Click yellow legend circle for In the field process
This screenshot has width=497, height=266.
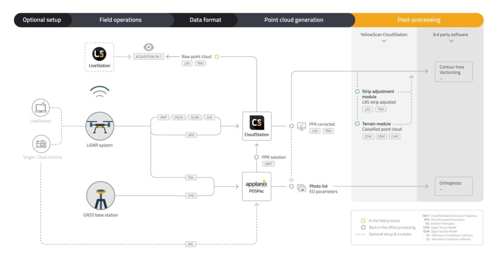pyautogui.click(x=363, y=221)
